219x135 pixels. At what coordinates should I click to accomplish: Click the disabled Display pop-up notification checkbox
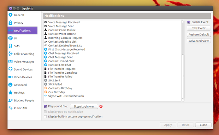(45, 112)
